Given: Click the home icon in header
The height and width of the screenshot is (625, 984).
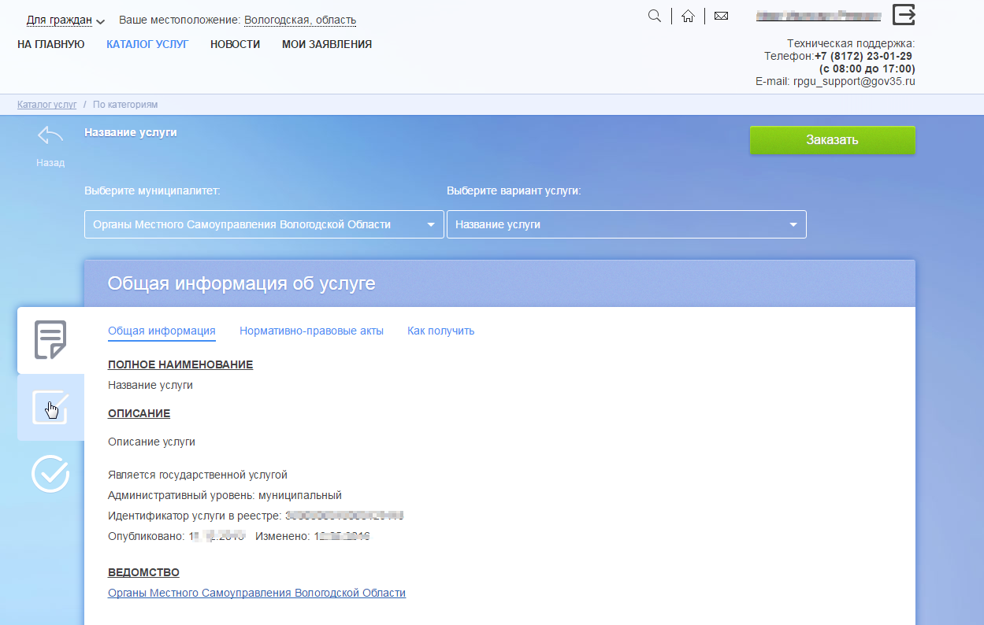Looking at the screenshot, I should pos(688,16).
